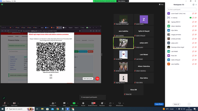Select angga permana in participants list
The height and width of the screenshot is (111, 198).
click(182, 35)
